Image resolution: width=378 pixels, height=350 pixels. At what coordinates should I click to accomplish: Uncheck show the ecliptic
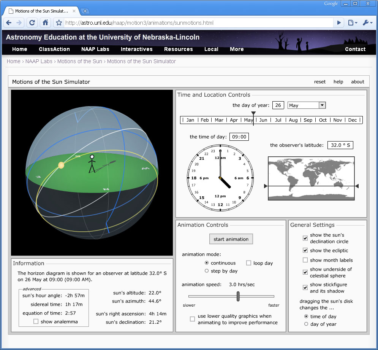pos(305,250)
